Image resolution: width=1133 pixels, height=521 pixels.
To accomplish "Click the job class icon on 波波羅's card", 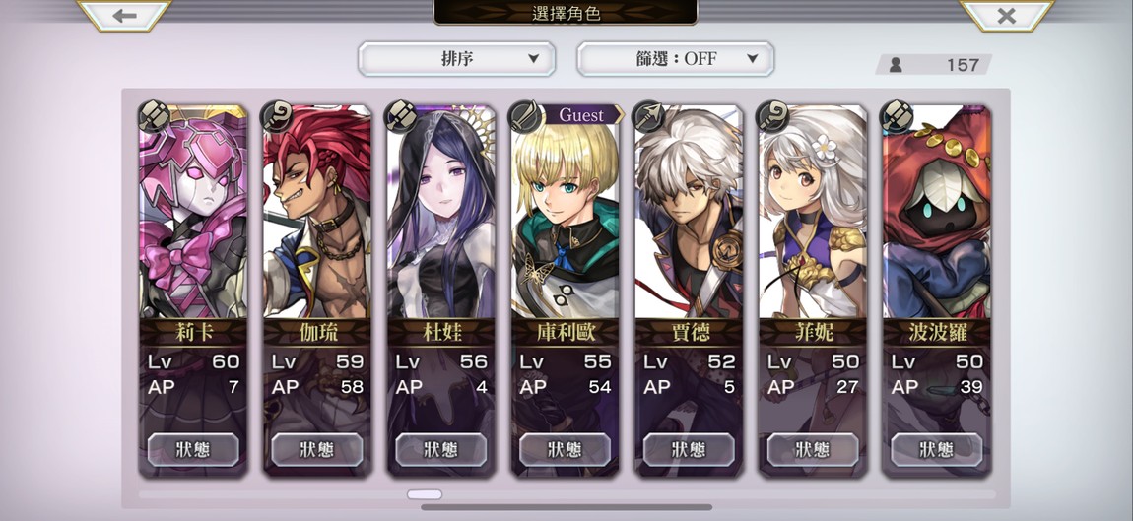I will coord(897,115).
